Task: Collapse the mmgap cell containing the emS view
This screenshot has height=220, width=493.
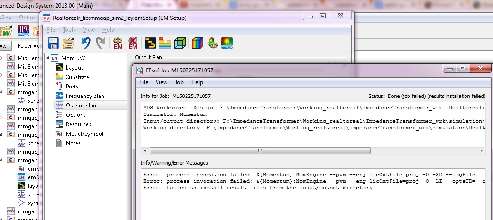Action: click(1, 160)
